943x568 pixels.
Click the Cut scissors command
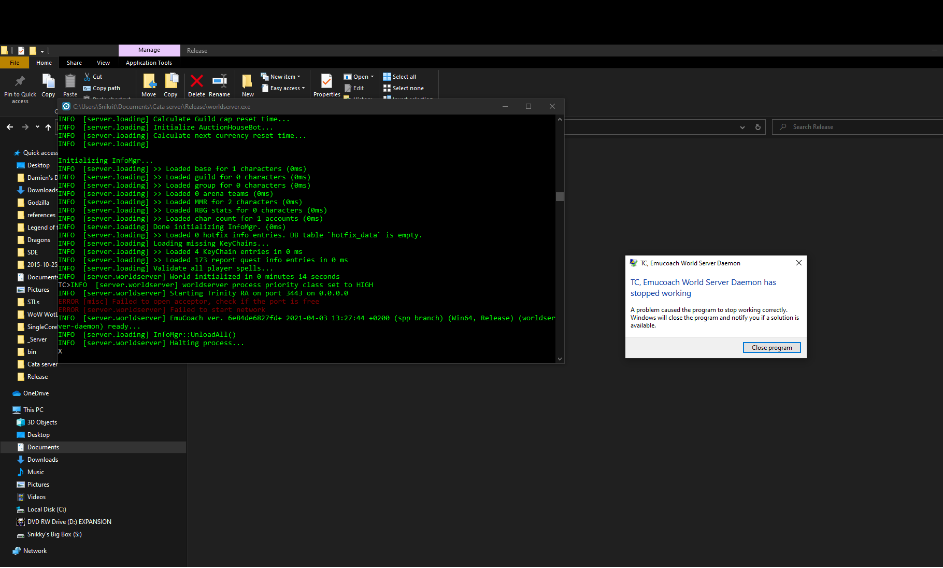click(x=93, y=77)
